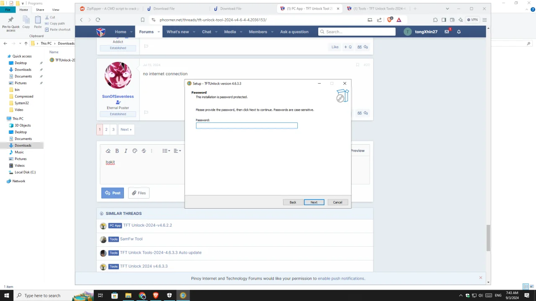Open the Brave browser hamburger menu
This screenshot has height=301, width=536.
484,20
